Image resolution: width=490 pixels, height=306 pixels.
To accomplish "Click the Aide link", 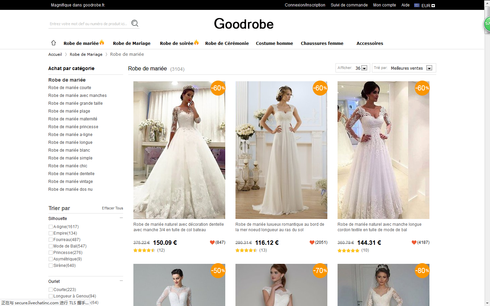I will pos(405,5).
